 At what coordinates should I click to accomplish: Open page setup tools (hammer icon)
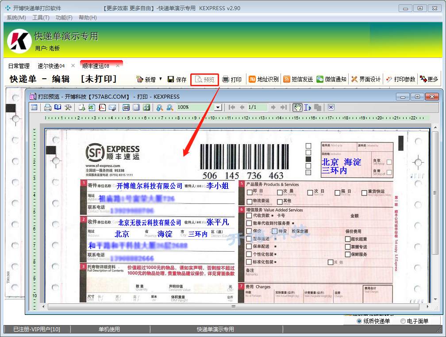(x=68, y=107)
